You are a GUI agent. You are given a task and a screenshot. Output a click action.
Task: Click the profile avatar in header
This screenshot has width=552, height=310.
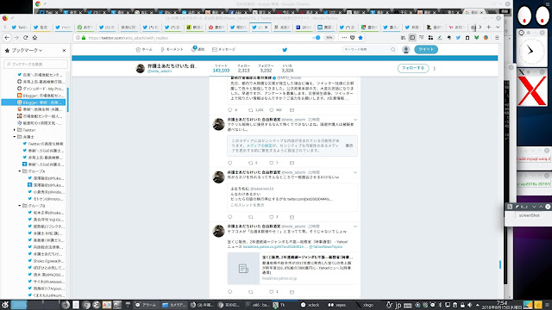[140, 68]
